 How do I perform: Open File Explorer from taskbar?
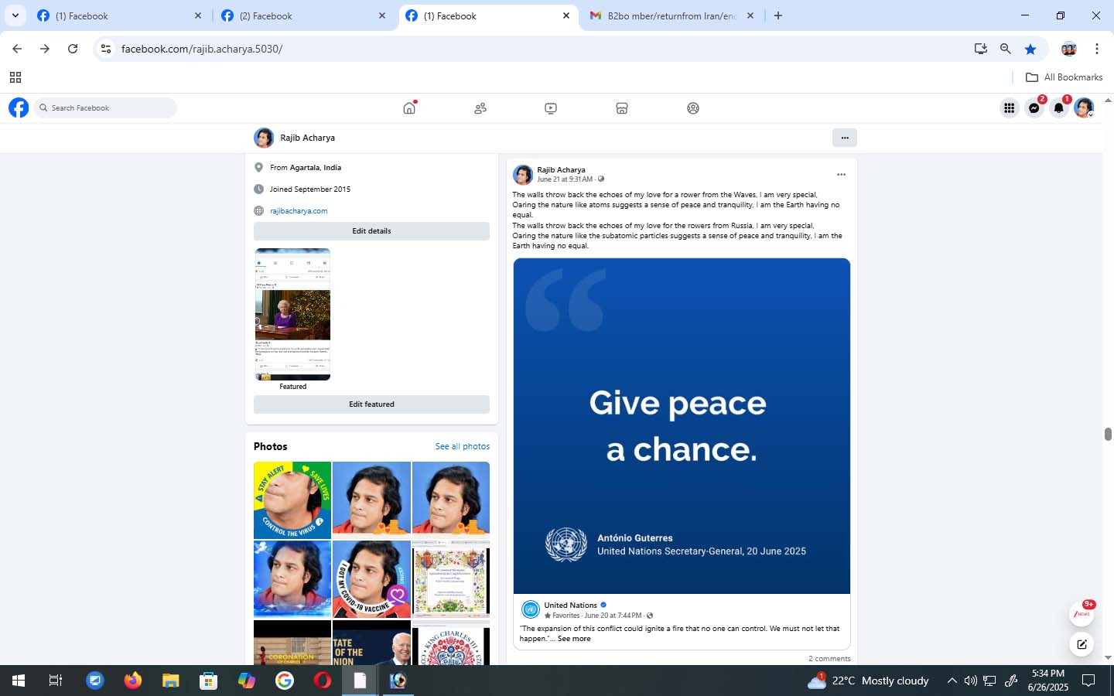(171, 681)
